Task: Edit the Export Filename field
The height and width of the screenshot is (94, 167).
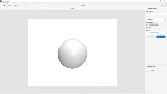Action: 156,14
